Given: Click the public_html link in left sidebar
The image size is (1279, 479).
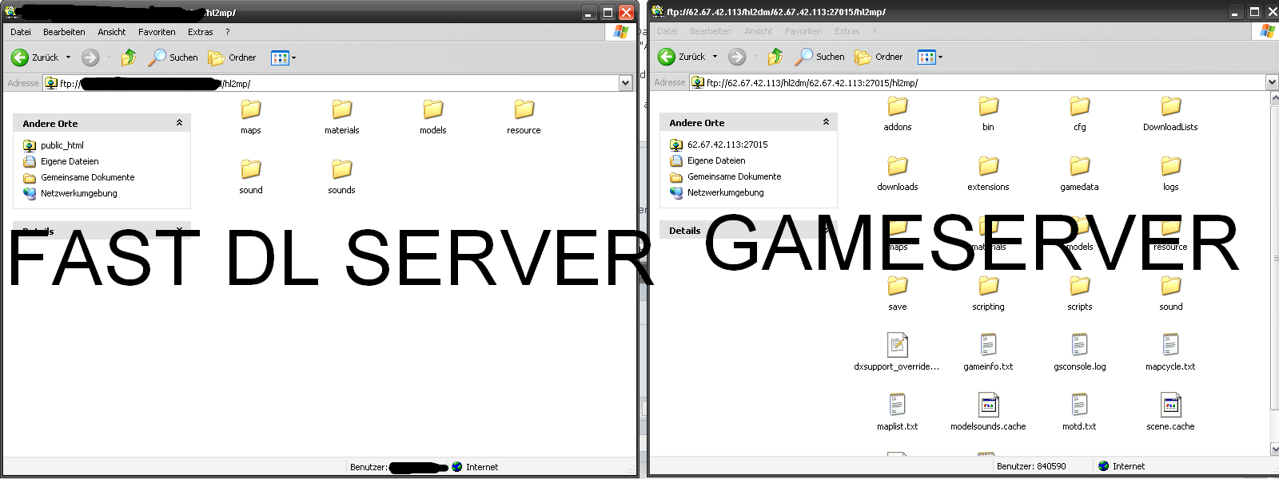Looking at the screenshot, I should (x=62, y=145).
